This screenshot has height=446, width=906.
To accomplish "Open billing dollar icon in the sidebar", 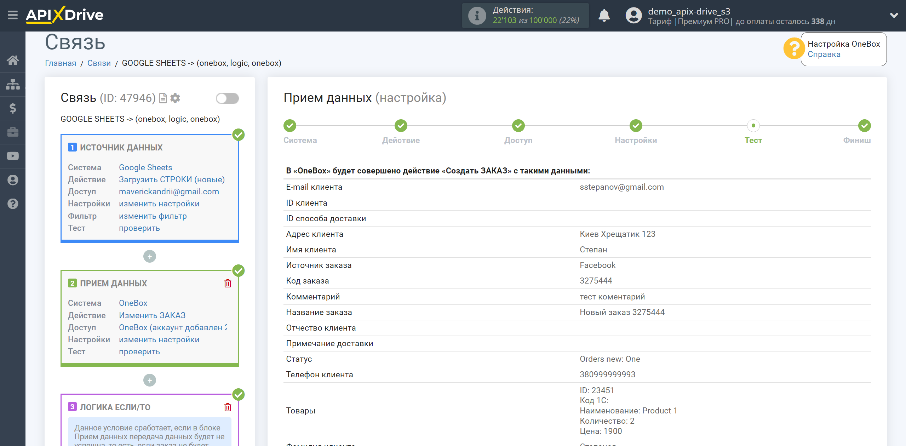I will (x=13, y=108).
